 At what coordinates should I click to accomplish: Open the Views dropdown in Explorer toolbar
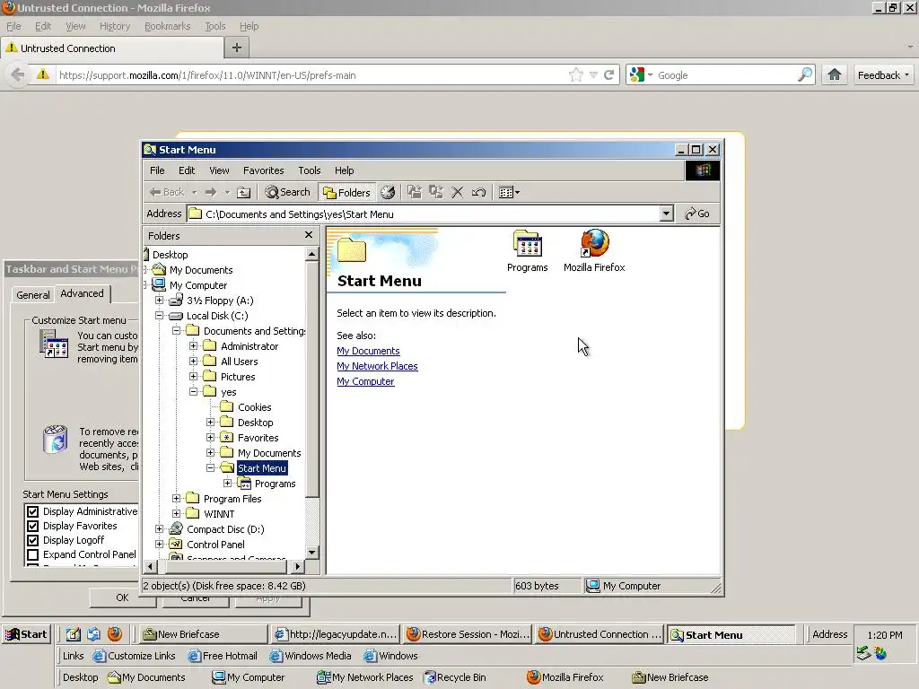pos(509,192)
